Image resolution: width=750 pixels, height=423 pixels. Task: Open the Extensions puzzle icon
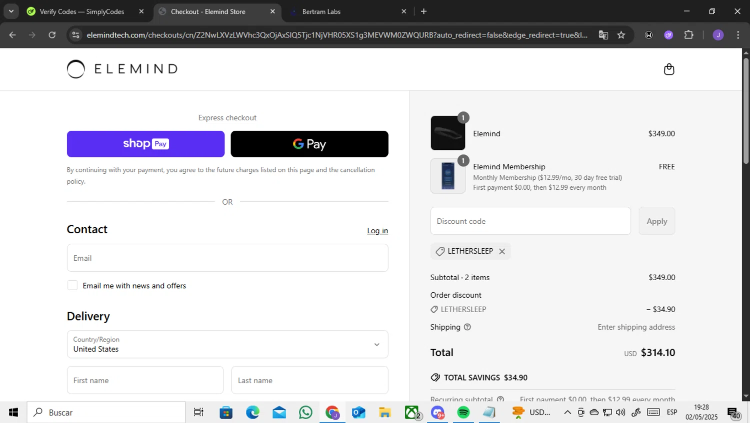coord(688,35)
